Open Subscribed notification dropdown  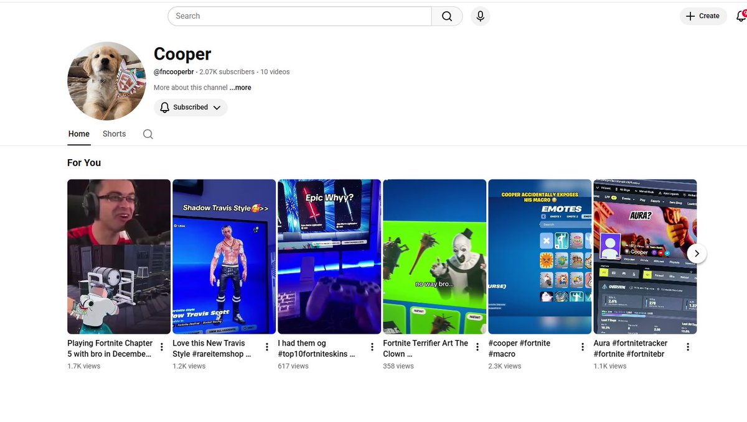point(190,108)
